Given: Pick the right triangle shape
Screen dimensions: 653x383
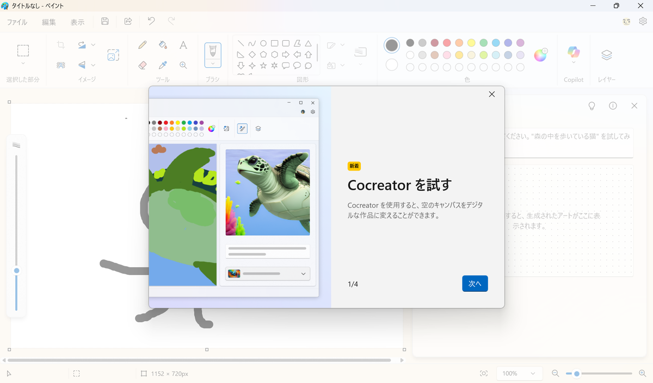Looking at the screenshot, I should pyautogui.click(x=241, y=54).
